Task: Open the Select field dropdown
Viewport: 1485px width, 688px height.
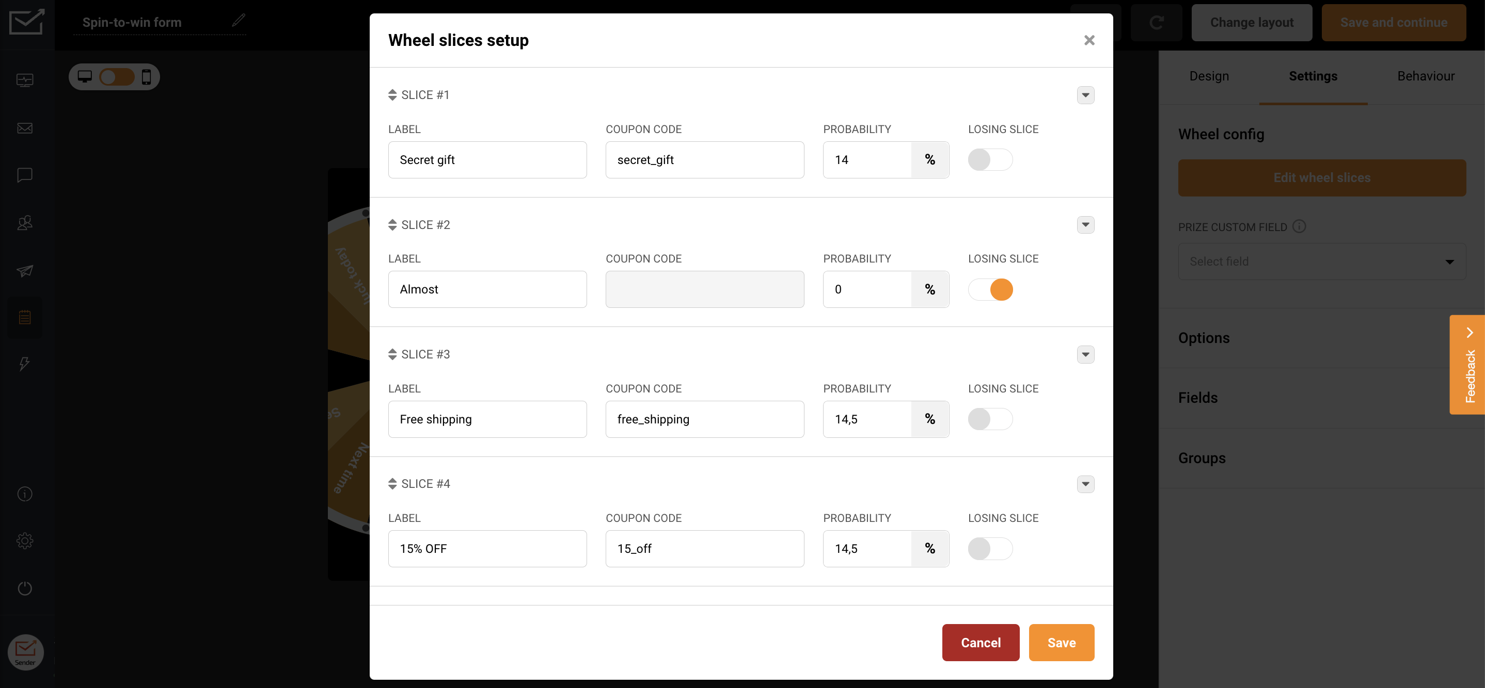Action: (x=1322, y=261)
